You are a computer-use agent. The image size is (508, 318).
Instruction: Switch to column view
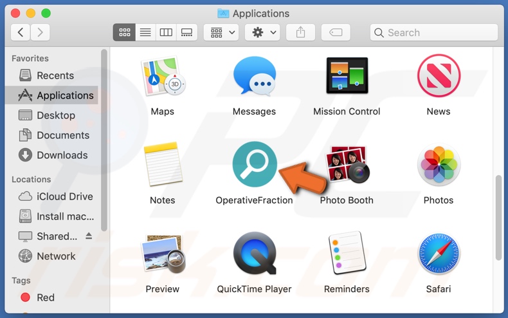tap(166, 32)
